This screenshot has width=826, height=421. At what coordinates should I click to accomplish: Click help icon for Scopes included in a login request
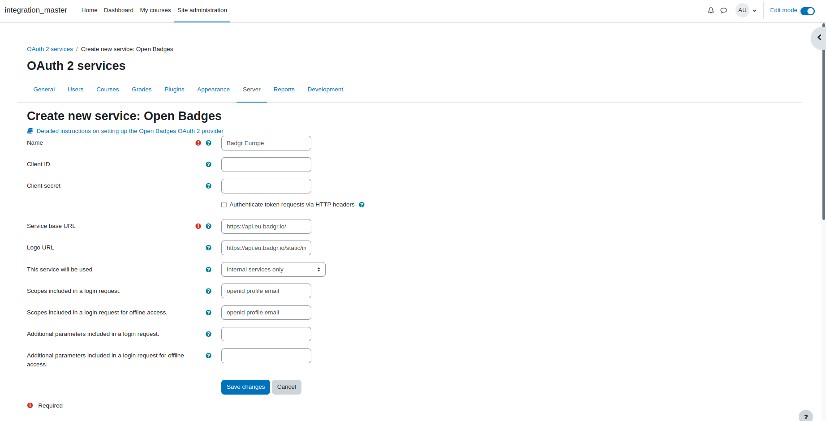click(x=208, y=291)
